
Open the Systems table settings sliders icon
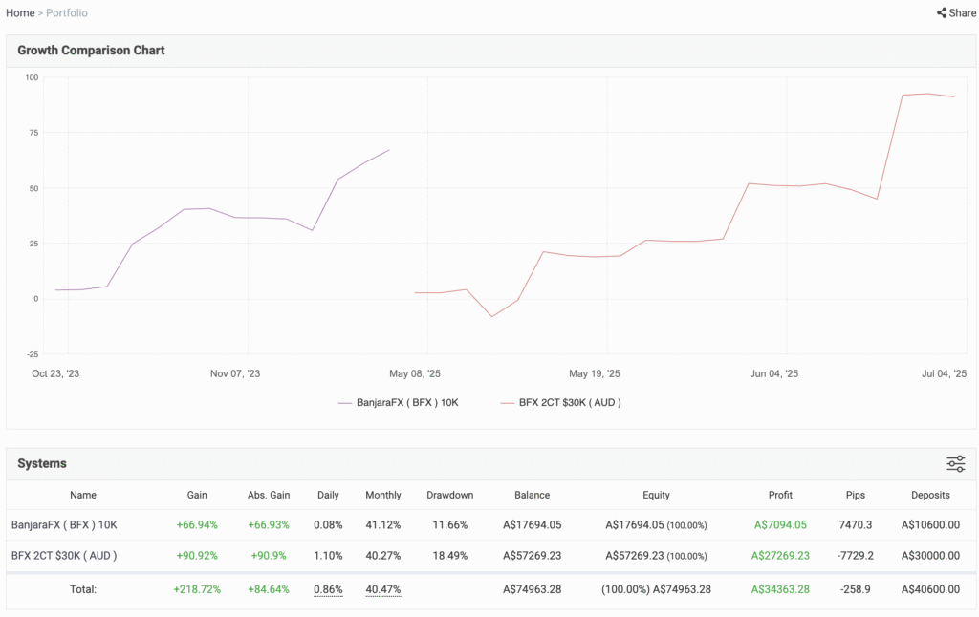tap(955, 464)
